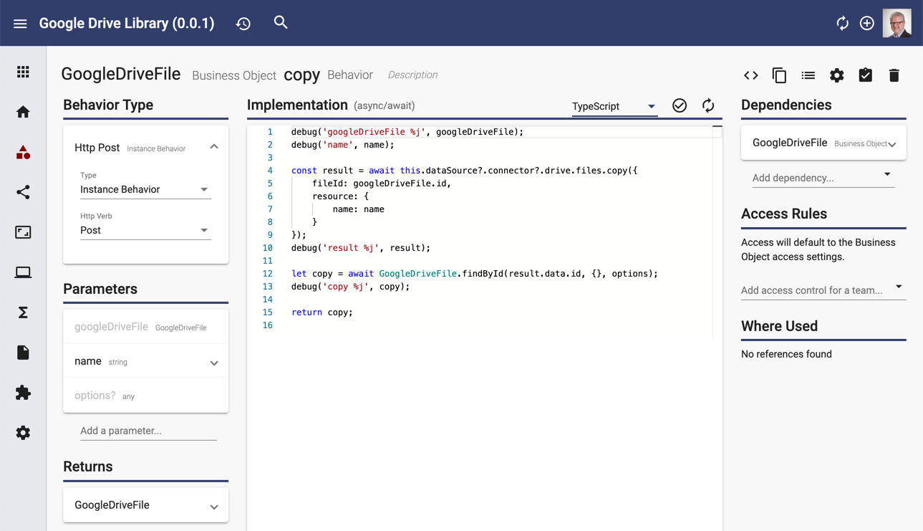Click the (async/await) label

tap(385, 105)
